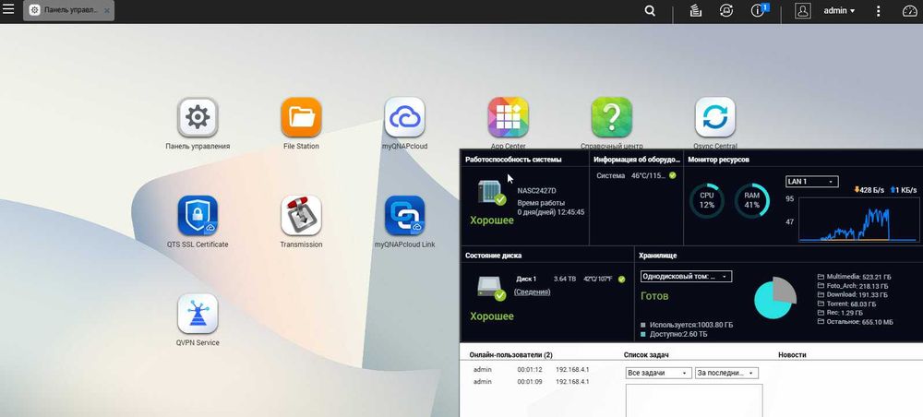
Task: Open the За последние period dropdown
Action: [x=726, y=373]
